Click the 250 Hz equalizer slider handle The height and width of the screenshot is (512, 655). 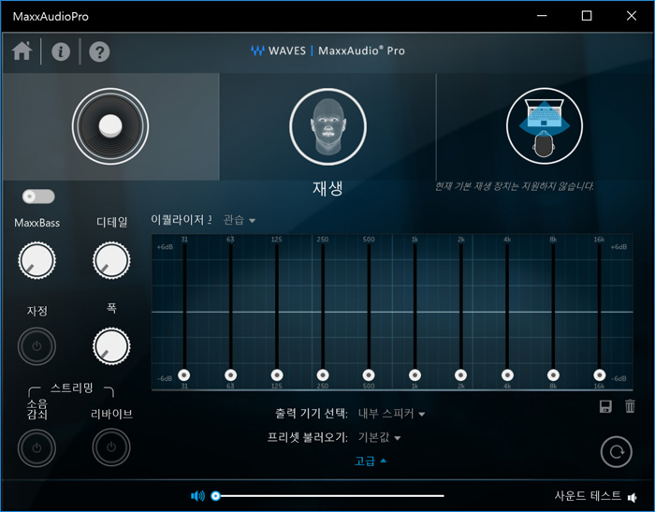tap(323, 375)
